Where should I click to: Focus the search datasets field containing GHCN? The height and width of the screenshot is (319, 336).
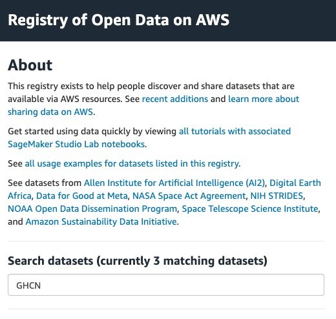point(166,285)
